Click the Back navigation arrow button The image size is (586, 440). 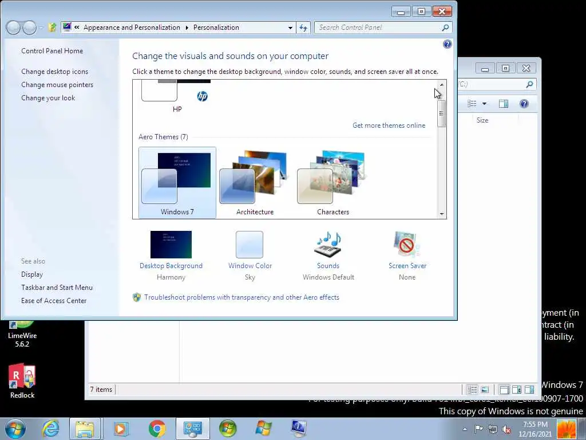pyautogui.click(x=14, y=27)
